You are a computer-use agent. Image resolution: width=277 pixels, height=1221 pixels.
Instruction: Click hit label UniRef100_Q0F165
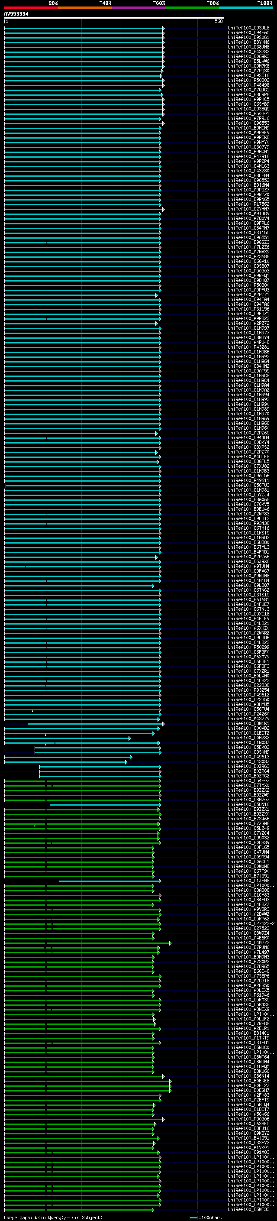tap(248, 848)
